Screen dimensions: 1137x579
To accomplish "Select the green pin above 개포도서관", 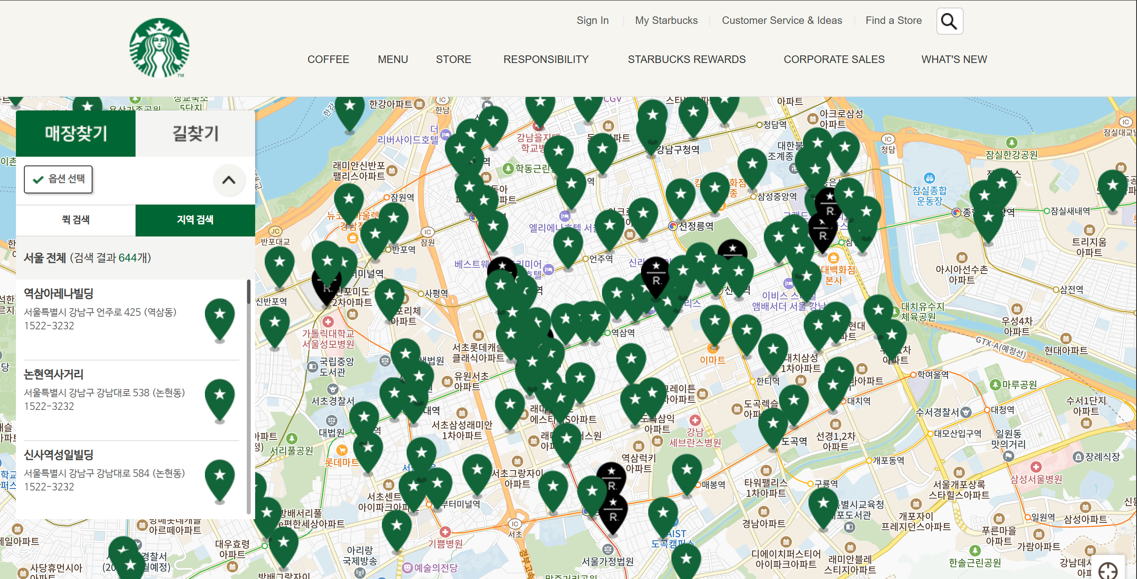I will pos(823,508).
